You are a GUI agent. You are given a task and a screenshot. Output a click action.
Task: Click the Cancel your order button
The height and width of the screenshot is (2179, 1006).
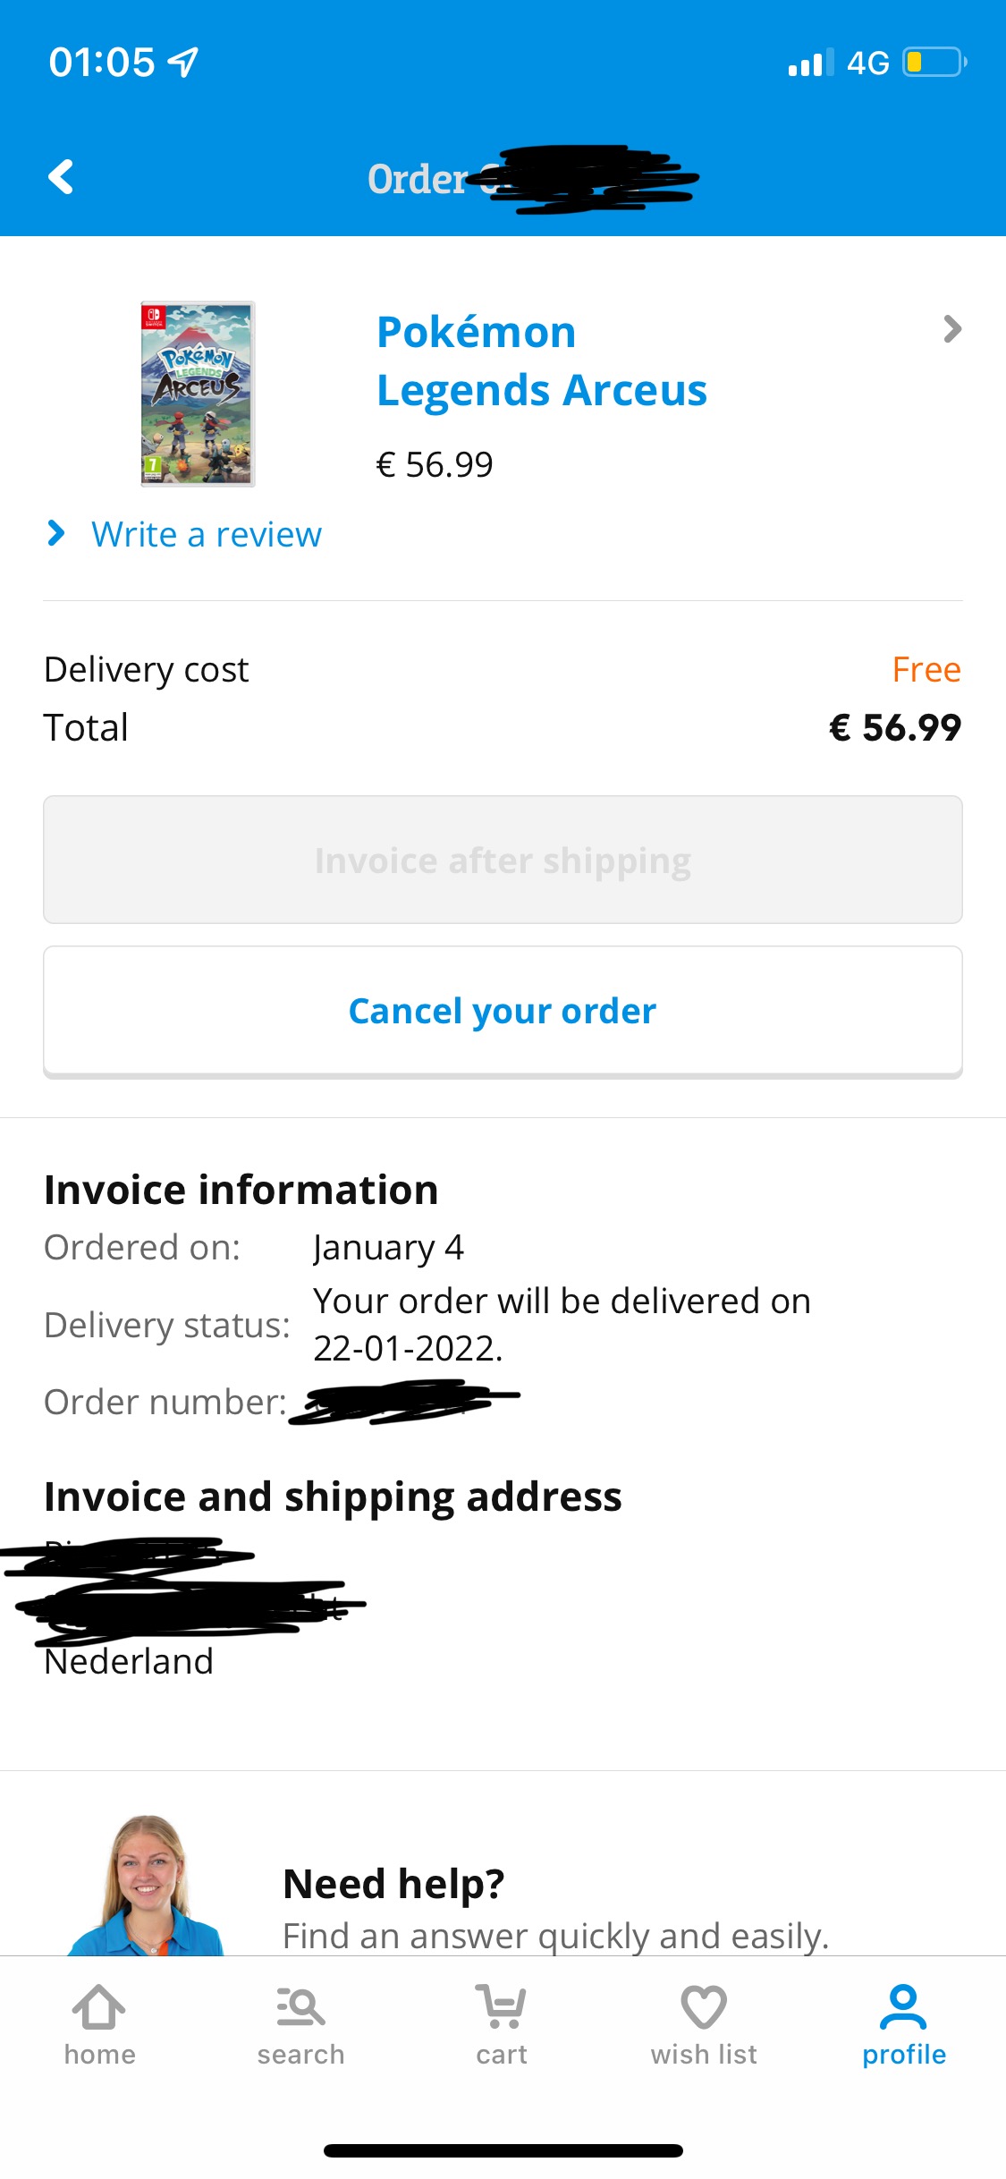[503, 1011]
